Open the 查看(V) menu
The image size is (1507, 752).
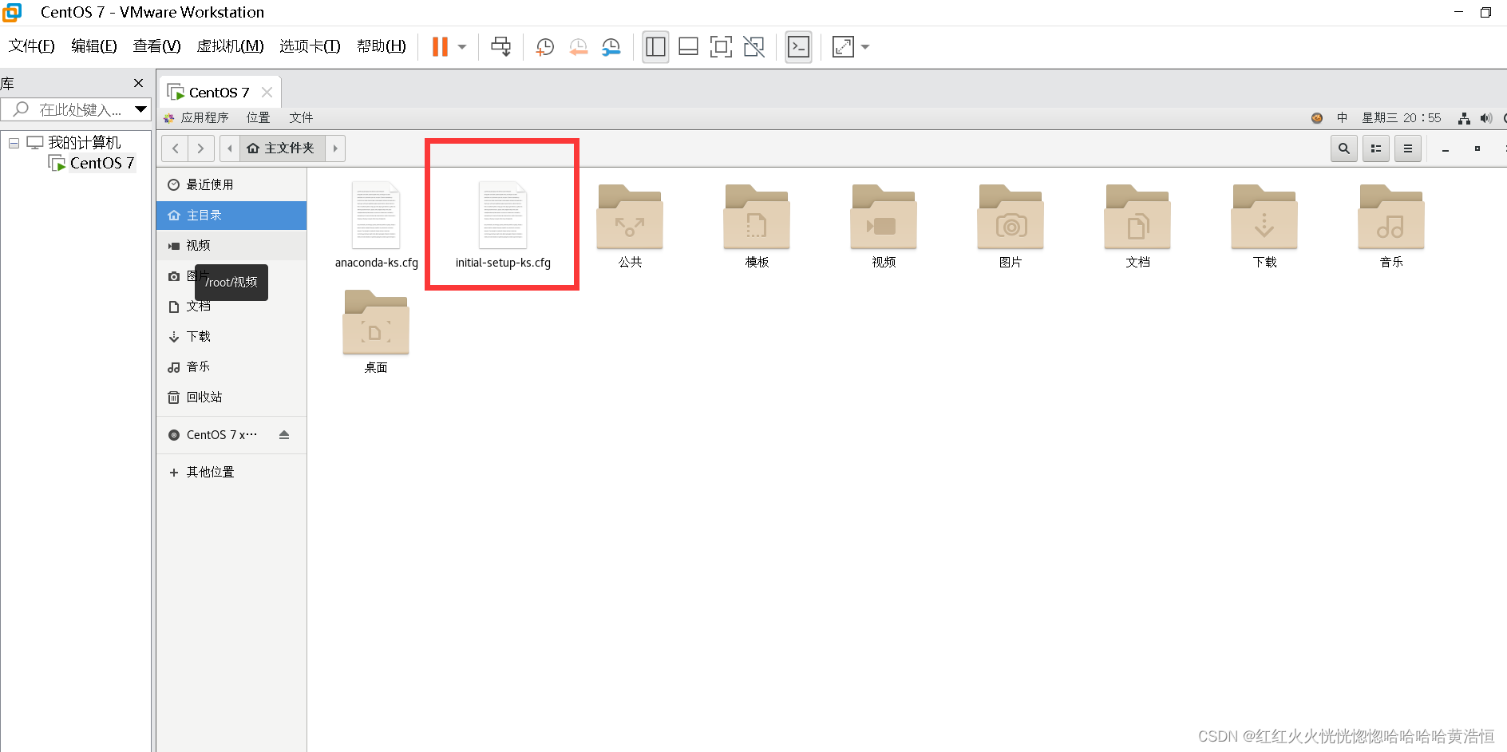157,46
